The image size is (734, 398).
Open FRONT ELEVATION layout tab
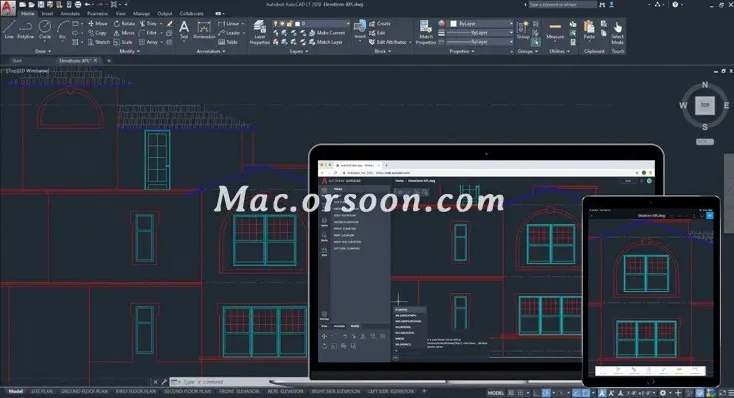coord(239,391)
